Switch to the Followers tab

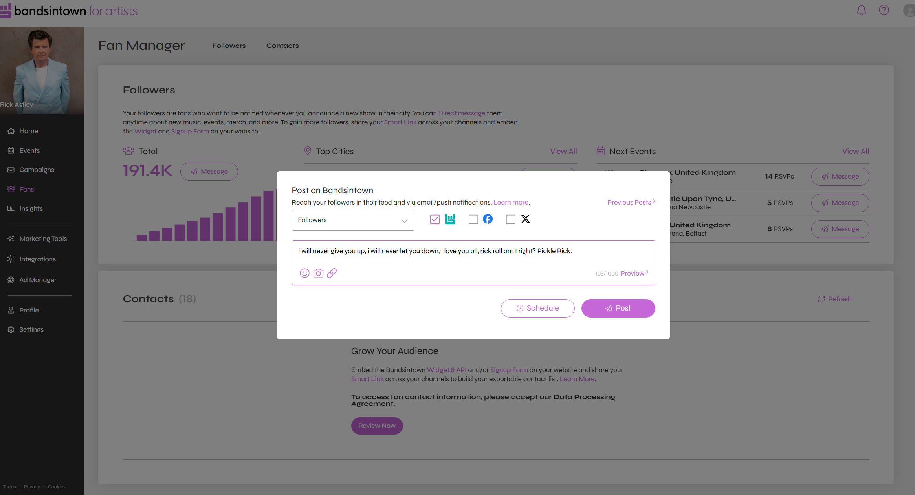tap(229, 46)
